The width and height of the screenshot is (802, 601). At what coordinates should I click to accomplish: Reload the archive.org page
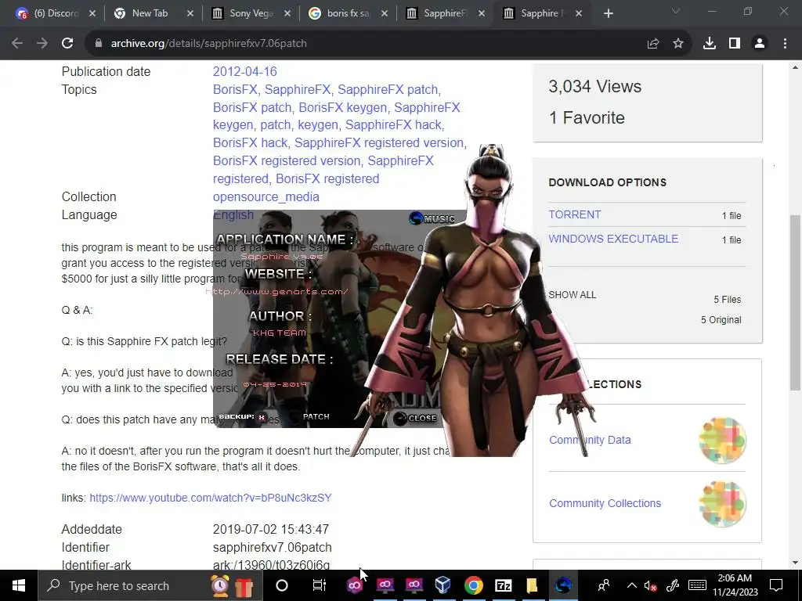[67, 44]
